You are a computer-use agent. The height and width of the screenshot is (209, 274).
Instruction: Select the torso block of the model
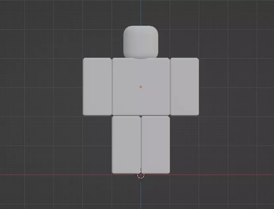coord(141,87)
